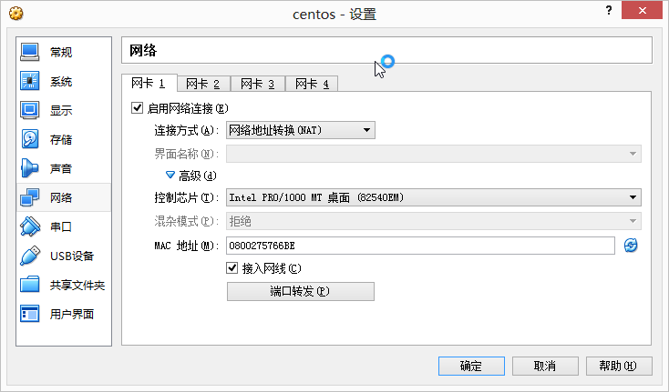Switch to 网卡 2 tab

tap(203, 84)
